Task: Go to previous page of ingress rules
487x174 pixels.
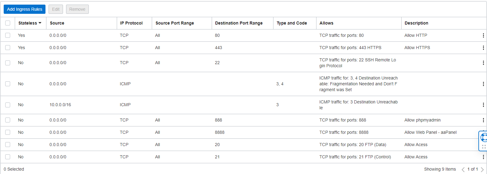Action: pos(463,169)
